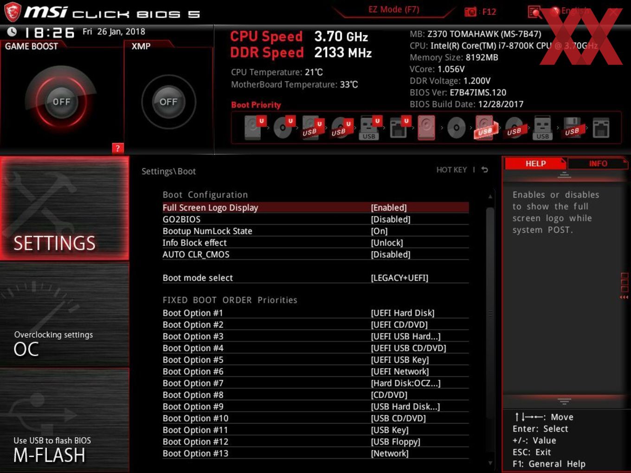
Task: Click the Settings\Boot breadcrumb
Action: 168,171
